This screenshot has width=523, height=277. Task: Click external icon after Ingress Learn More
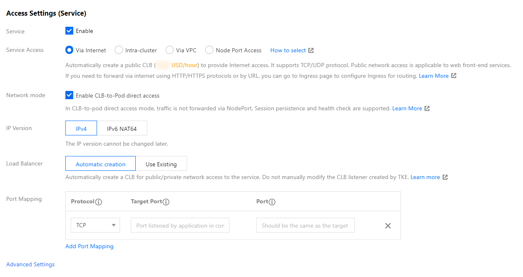(454, 76)
